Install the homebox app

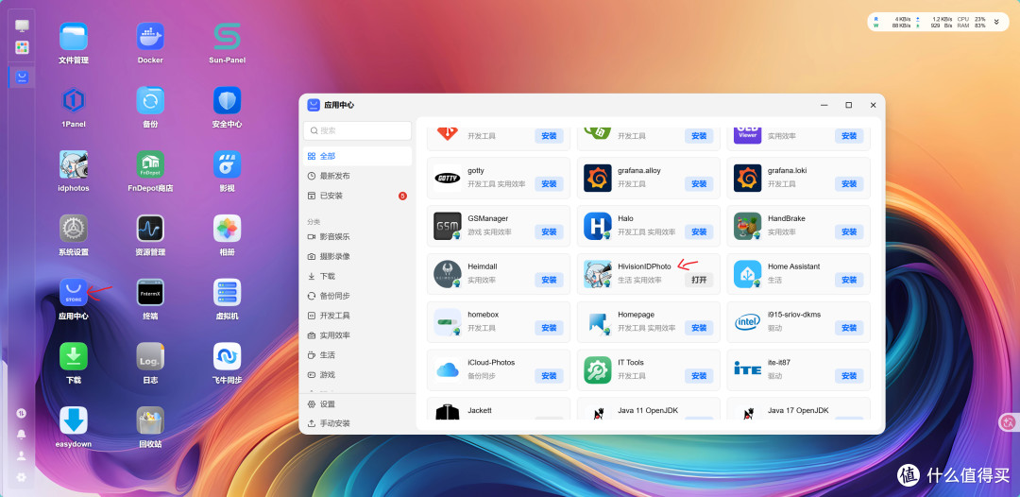pyautogui.click(x=549, y=328)
